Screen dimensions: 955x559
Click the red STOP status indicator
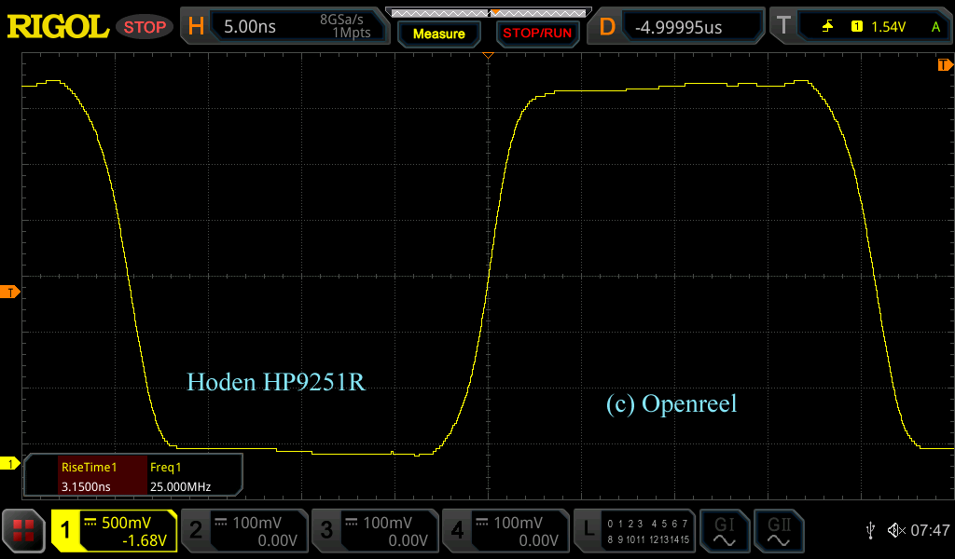(145, 27)
